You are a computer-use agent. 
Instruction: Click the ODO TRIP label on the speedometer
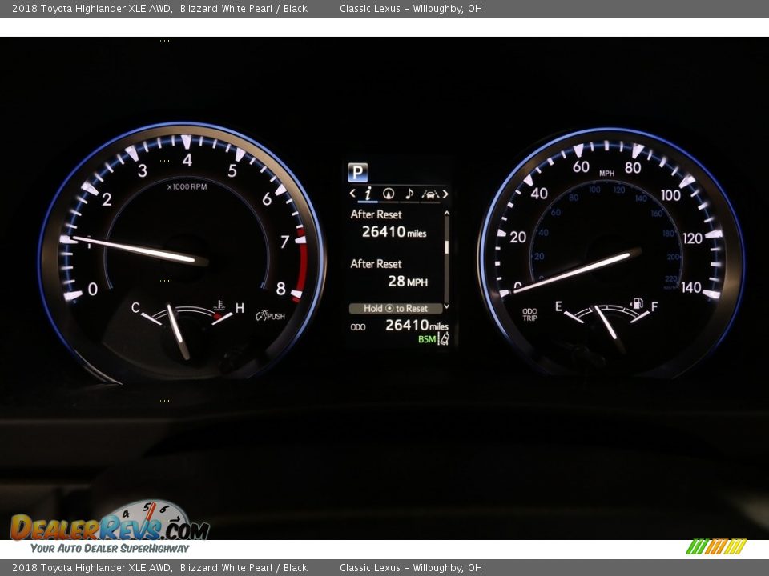click(x=529, y=314)
